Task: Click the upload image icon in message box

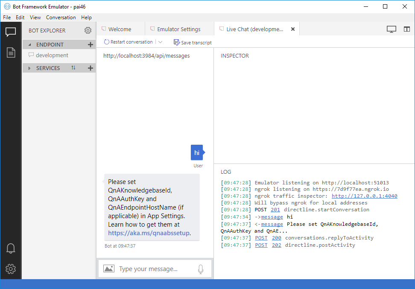Action: click(x=109, y=269)
